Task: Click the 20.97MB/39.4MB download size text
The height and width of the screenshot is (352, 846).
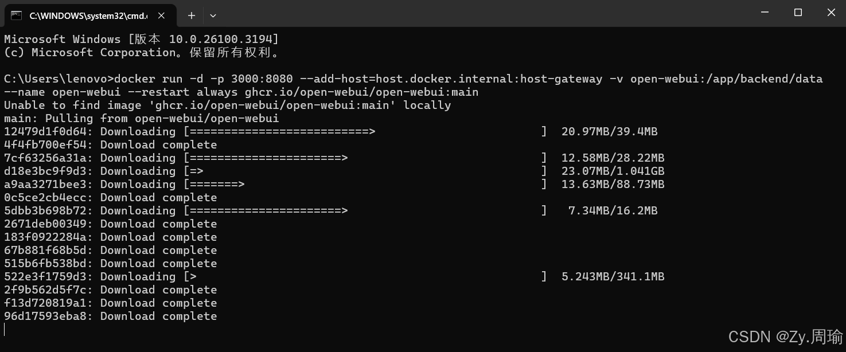Action: tap(610, 131)
